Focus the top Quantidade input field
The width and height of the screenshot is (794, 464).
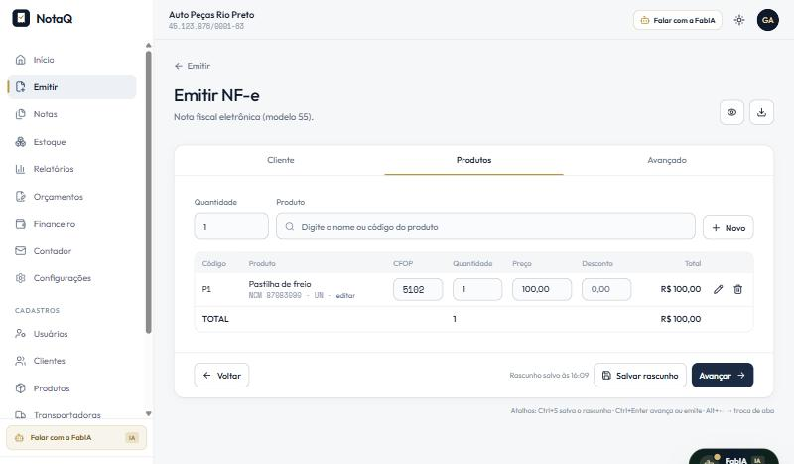tap(231, 227)
